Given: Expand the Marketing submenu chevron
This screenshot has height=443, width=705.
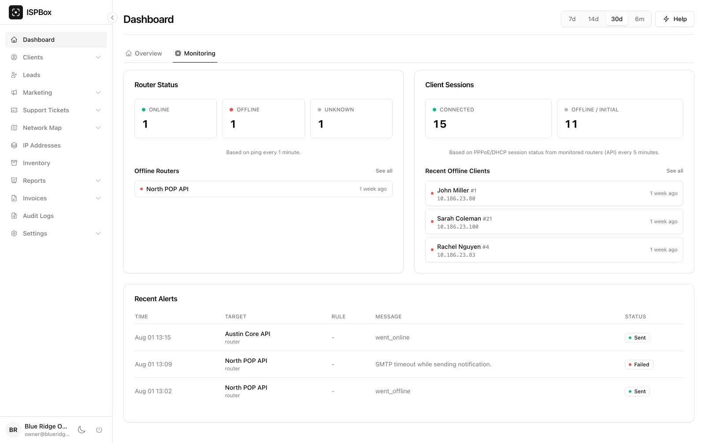Looking at the screenshot, I should pyautogui.click(x=98, y=92).
